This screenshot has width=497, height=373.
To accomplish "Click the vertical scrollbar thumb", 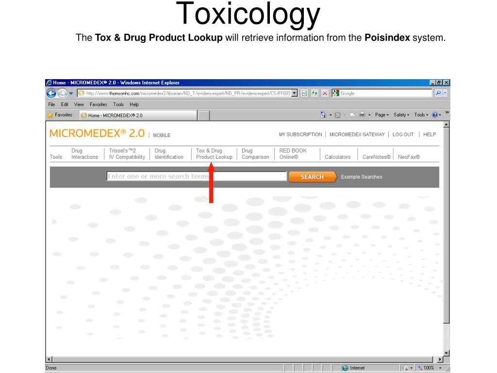I will click(447, 225).
